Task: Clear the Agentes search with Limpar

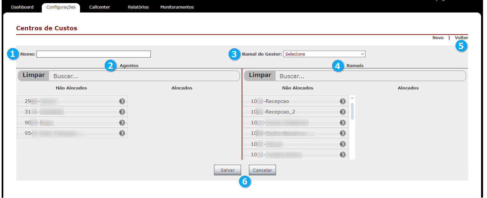Action: tap(34, 75)
